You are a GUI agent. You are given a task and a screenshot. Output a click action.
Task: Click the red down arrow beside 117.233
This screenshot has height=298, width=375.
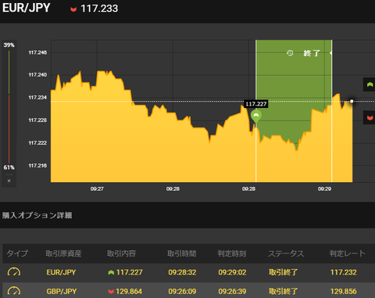73,9
